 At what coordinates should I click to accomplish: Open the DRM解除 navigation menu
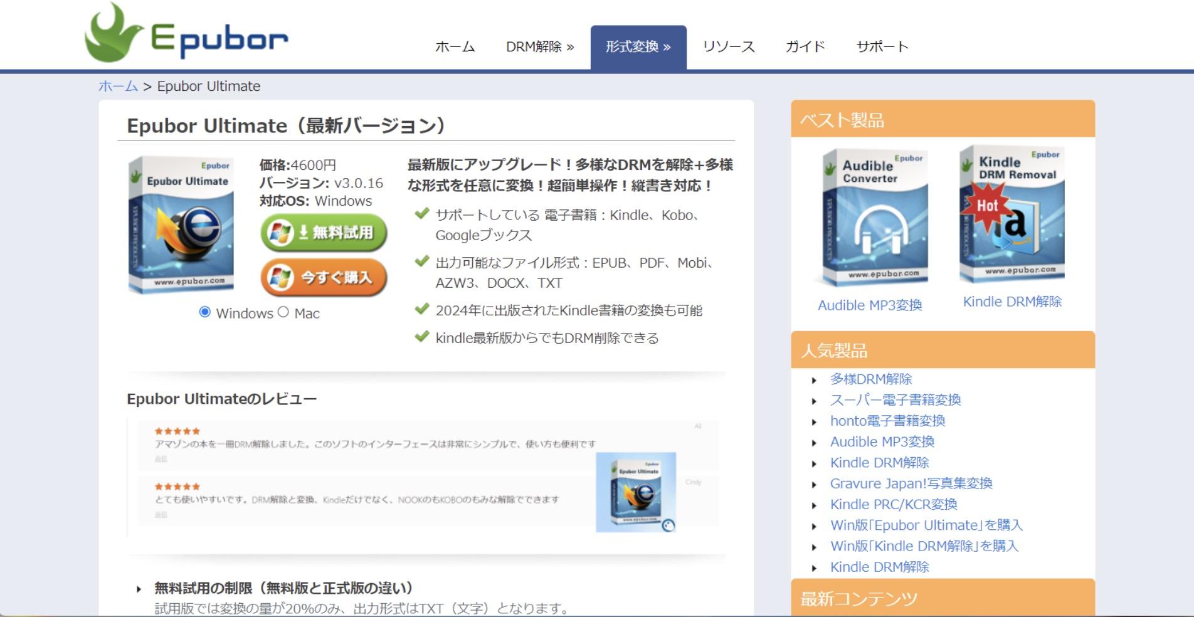[540, 47]
